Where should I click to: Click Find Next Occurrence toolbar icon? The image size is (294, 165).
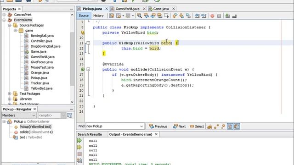tap(153, 16)
